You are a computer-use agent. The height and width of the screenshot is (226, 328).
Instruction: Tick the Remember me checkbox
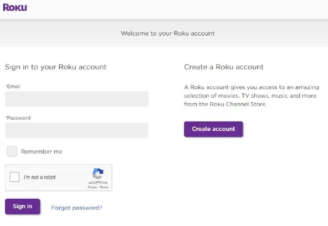tap(12, 151)
